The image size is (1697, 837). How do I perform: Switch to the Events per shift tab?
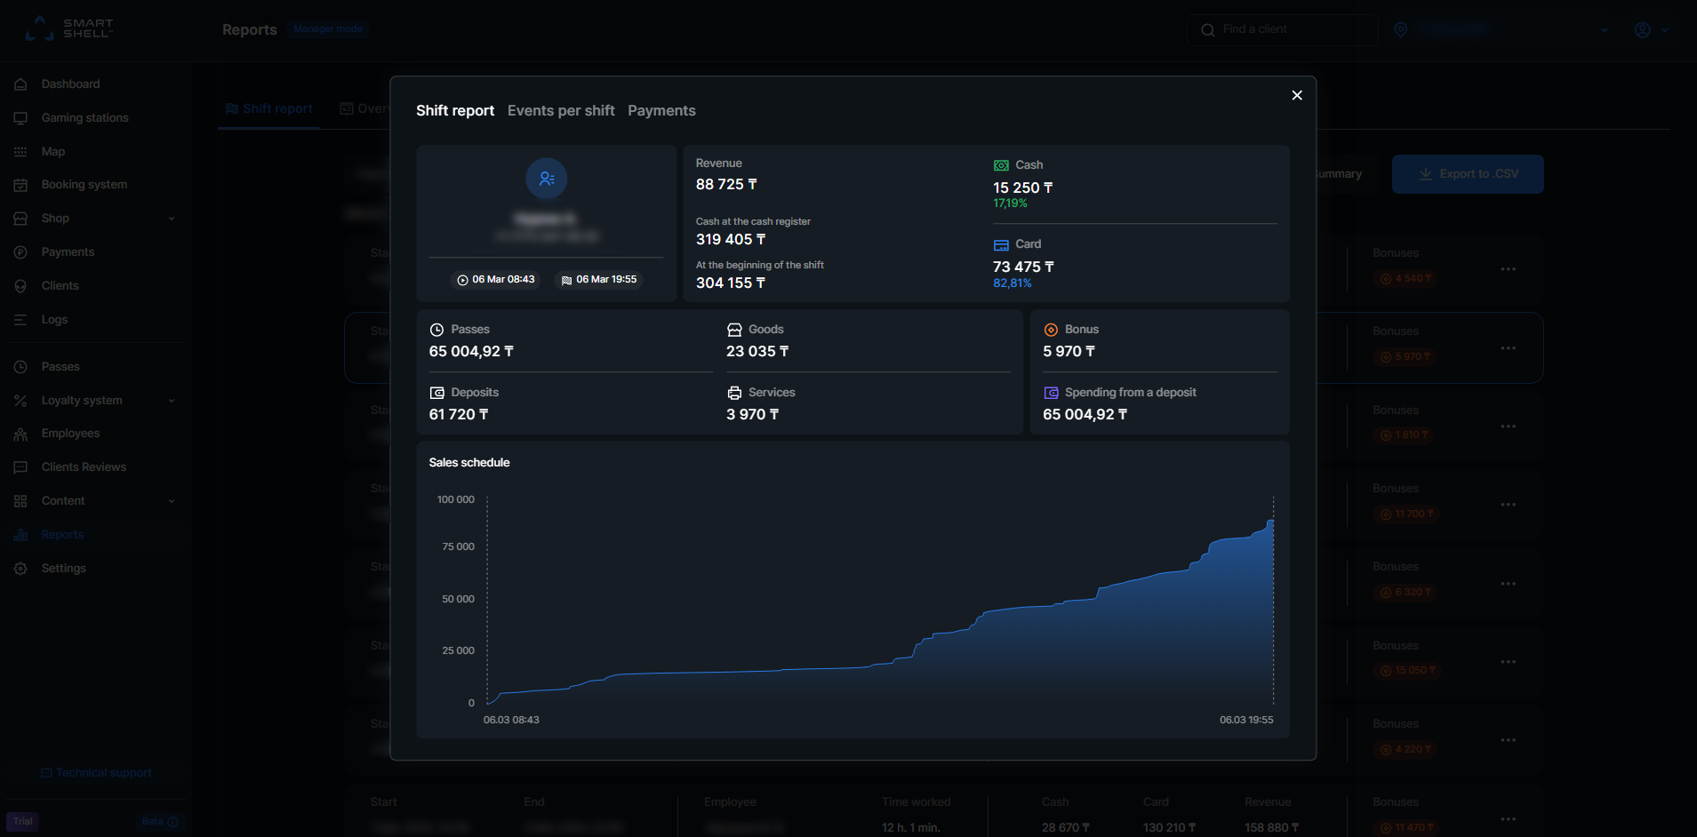pos(561,110)
